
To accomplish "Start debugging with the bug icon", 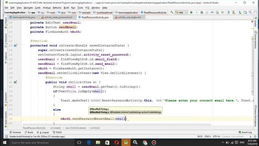I will tap(202, 13).
